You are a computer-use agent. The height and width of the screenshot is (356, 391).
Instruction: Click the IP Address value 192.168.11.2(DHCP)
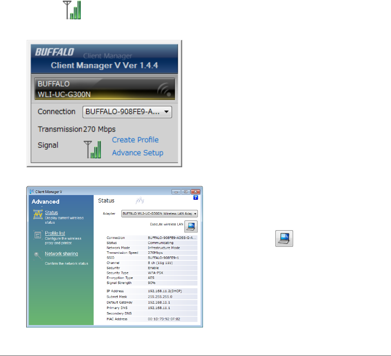[x=165, y=291]
